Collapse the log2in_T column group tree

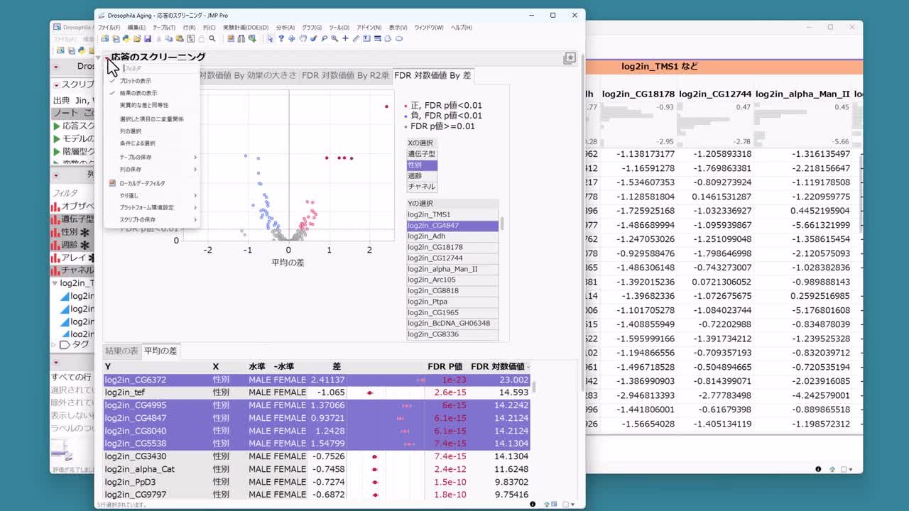55,283
